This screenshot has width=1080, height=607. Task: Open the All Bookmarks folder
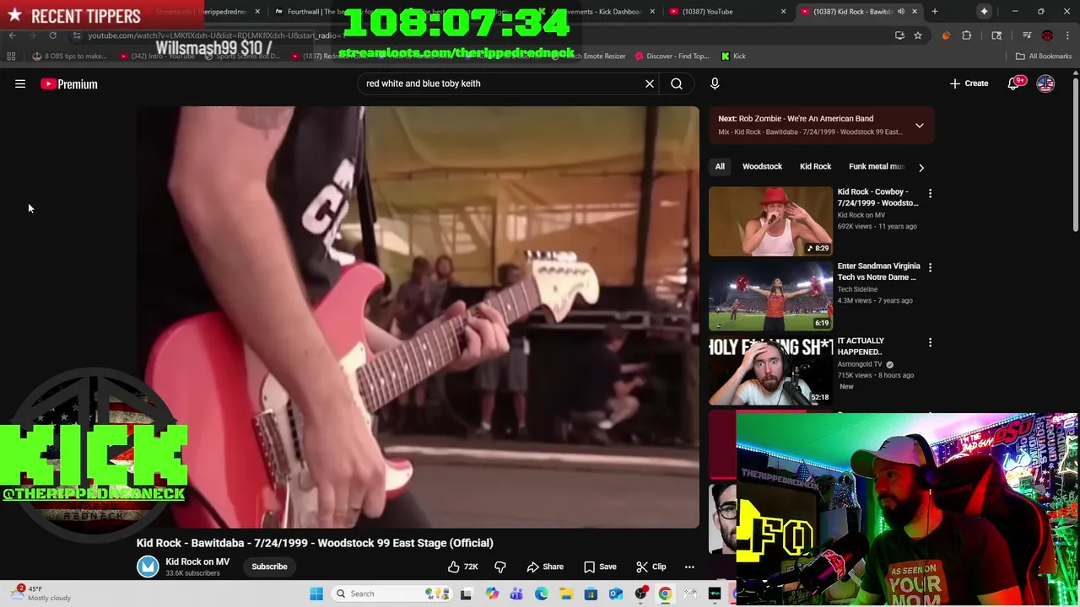pyautogui.click(x=1044, y=56)
